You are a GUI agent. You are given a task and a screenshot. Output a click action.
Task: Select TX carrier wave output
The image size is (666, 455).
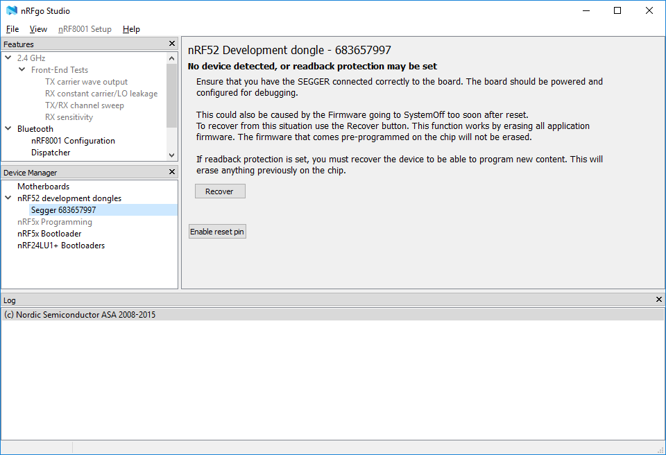point(86,82)
